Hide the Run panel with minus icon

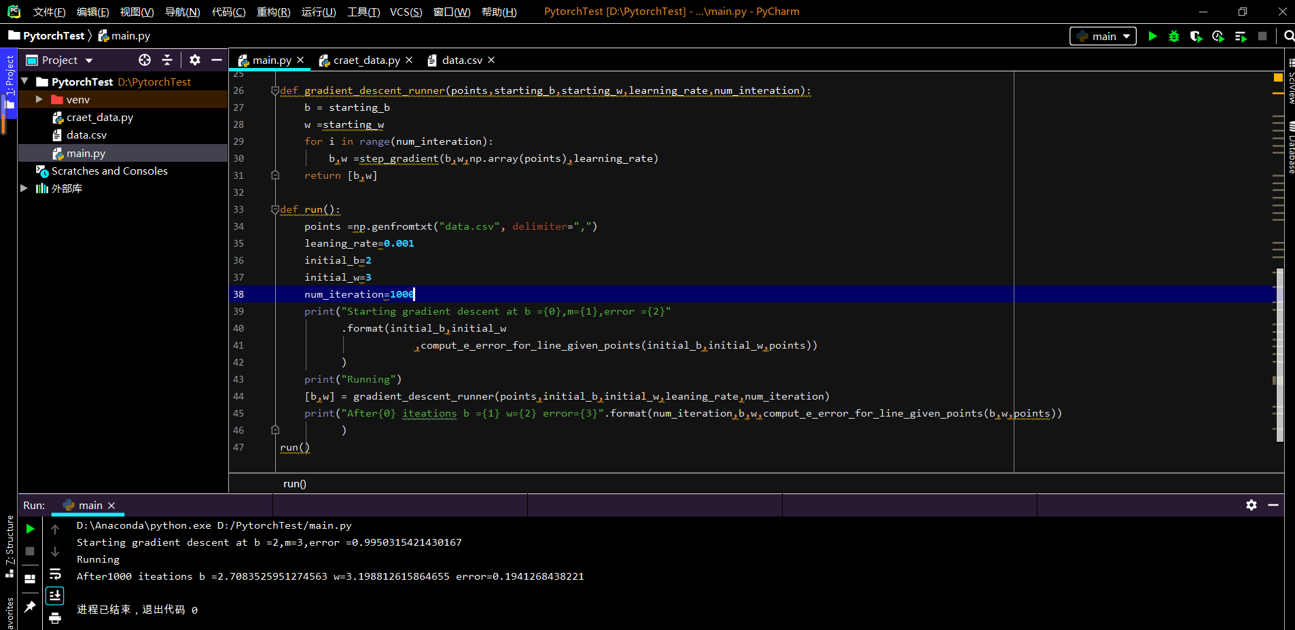tap(1273, 505)
